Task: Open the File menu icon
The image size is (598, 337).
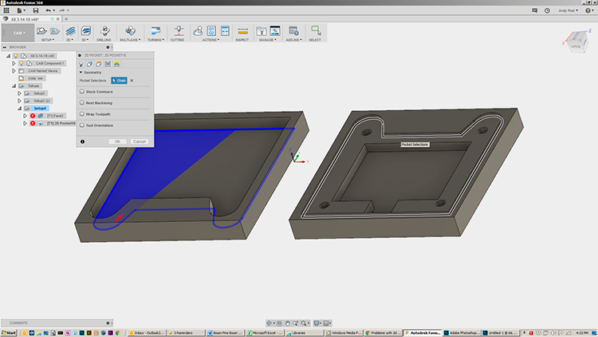Action: (x=19, y=10)
